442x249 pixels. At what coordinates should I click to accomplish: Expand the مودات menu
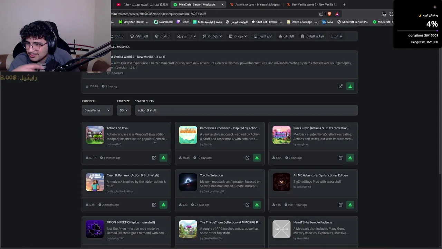(238, 36)
